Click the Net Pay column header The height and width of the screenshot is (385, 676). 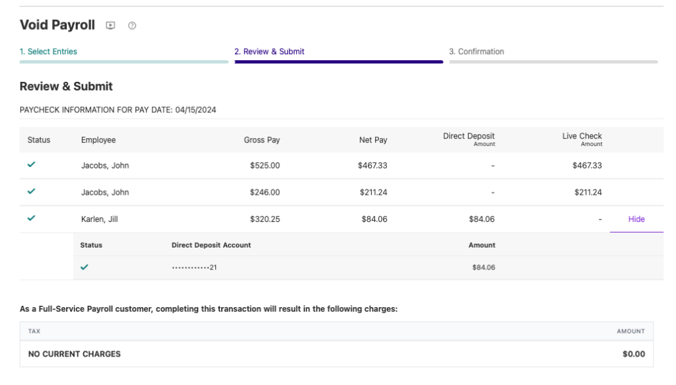click(x=373, y=140)
